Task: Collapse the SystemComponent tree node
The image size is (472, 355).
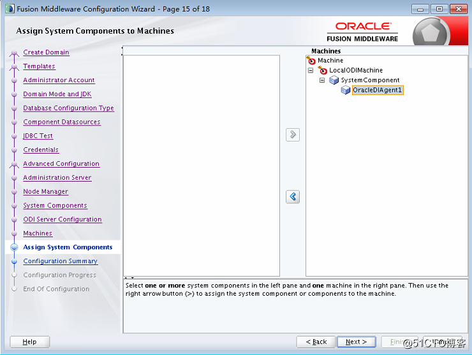Action: click(x=322, y=80)
